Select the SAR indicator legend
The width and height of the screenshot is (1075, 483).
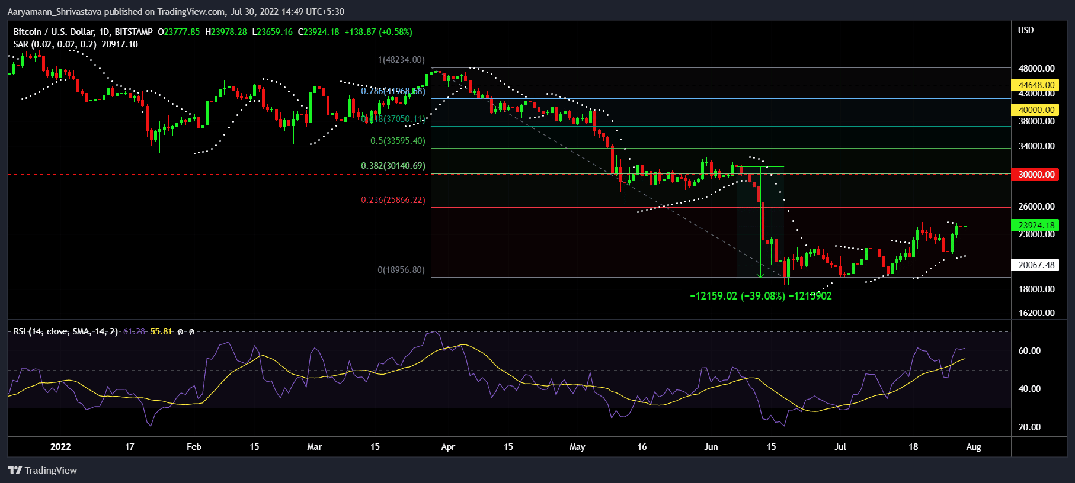pos(75,44)
